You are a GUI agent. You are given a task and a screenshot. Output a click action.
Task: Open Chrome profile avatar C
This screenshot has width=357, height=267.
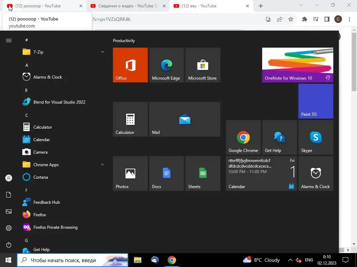pos(338,19)
